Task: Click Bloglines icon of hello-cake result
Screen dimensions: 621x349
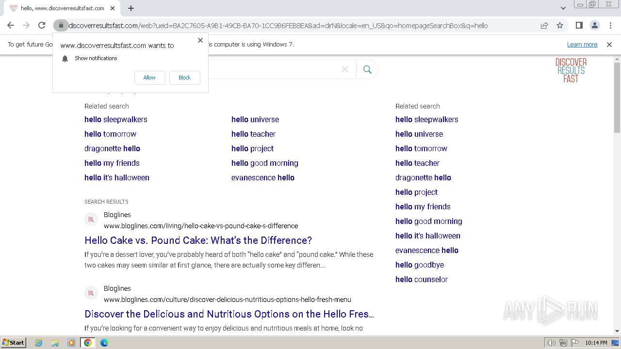Action: pos(91,220)
